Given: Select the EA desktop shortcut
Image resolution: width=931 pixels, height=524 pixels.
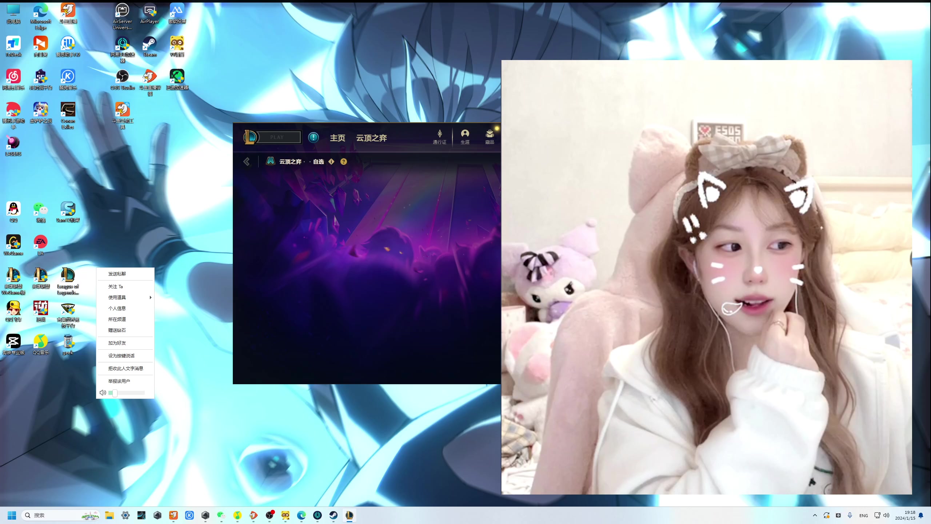Looking at the screenshot, I should pos(41,245).
